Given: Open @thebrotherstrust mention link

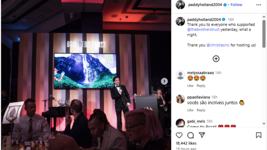Looking at the screenshot, I should click(203, 30).
